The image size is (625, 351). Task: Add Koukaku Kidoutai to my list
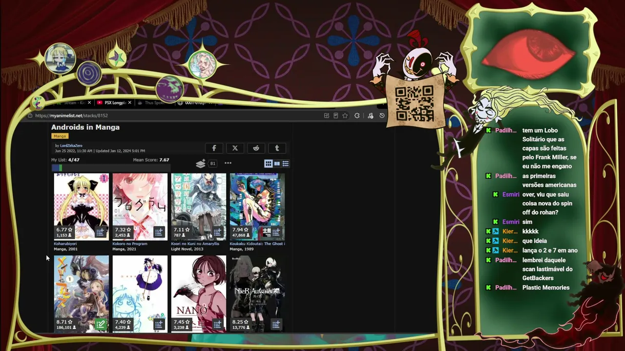coord(276,232)
